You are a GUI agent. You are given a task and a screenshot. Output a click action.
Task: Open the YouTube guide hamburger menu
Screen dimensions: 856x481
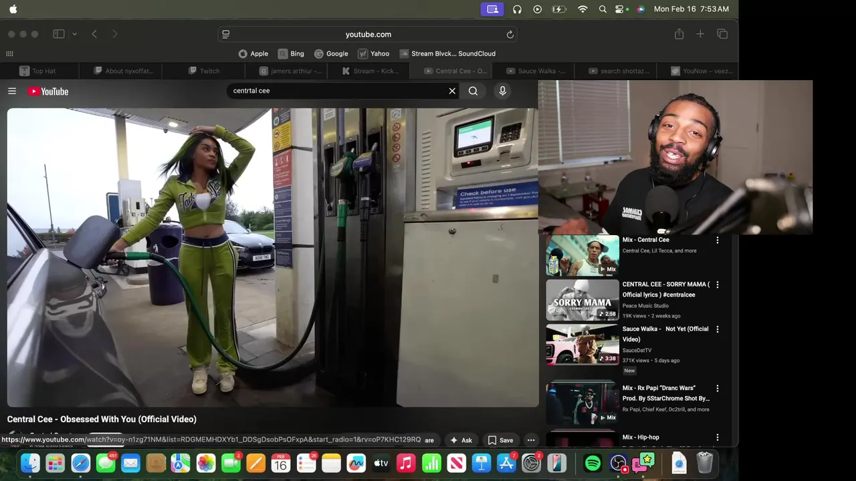click(12, 91)
